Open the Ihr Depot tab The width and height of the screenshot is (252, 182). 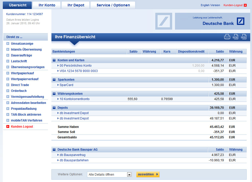[x=76, y=5]
